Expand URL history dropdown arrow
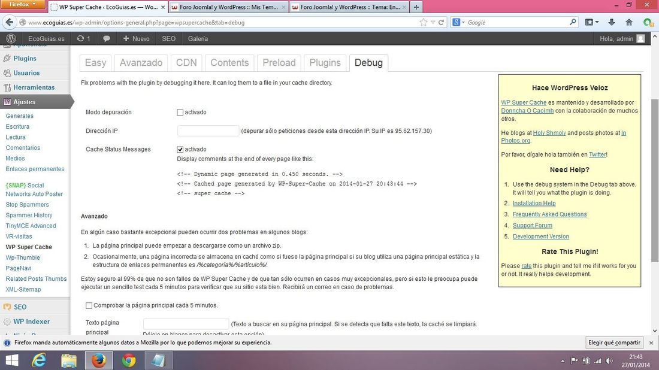The image size is (659, 370). pos(433,22)
